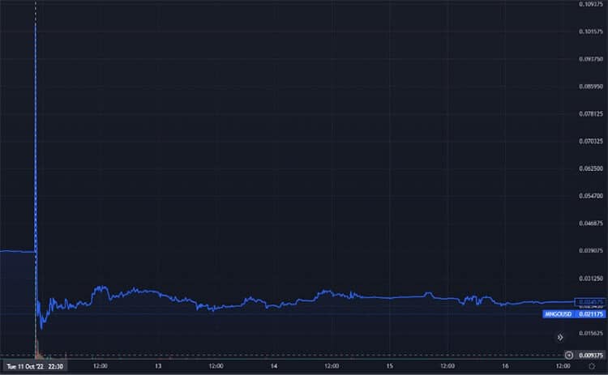Screen dimensions: 608x375
Task: Click the 12:00 label between 15 and 16
Action: click(447, 366)
